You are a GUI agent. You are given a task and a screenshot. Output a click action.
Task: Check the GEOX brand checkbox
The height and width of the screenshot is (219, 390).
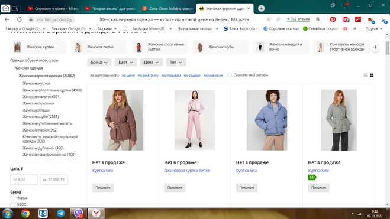pyautogui.click(x=12, y=205)
